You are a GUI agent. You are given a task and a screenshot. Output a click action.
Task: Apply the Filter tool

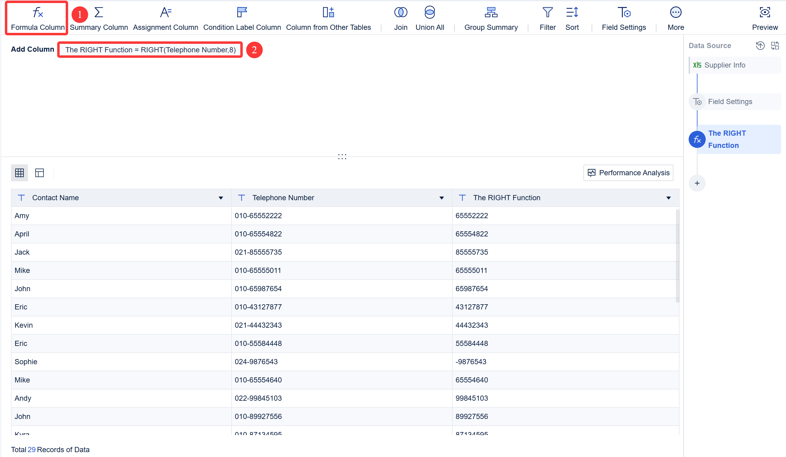pyautogui.click(x=548, y=18)
